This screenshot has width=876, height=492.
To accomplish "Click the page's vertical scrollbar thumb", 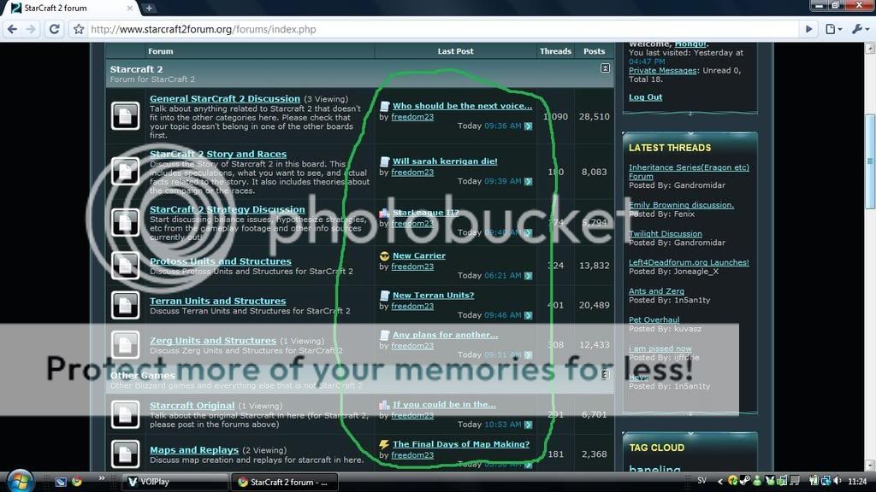I will coord(870,161).
